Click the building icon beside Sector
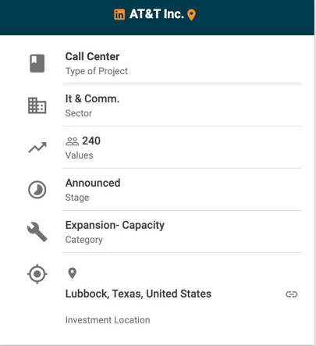Image resolution: width=316 pixels, height=346 pixels. tap(37, 105)
